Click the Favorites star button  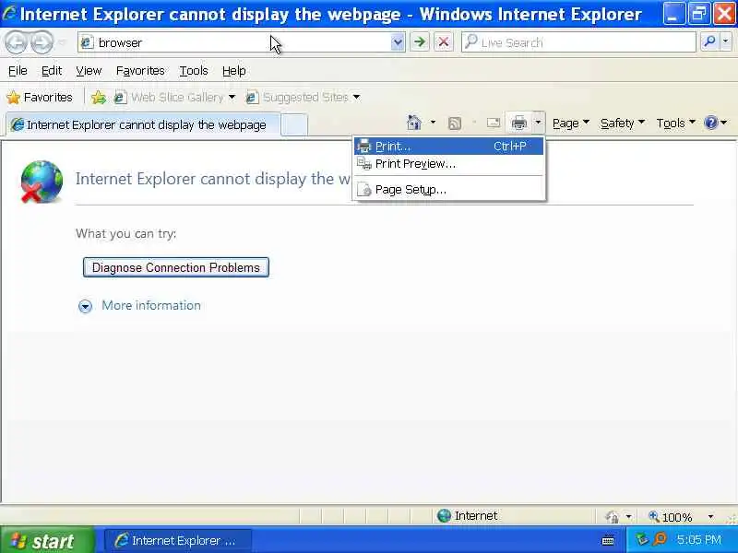pos(40,98)
